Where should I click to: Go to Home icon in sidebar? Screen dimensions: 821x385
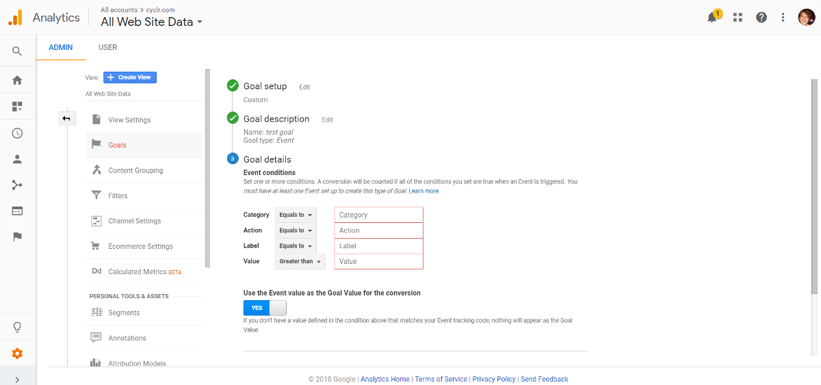point(17,80)
